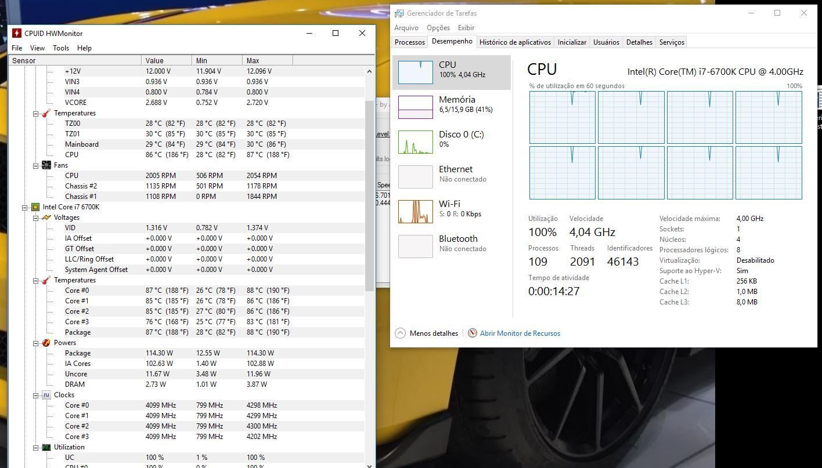Collapse the Intel Core i7 6700K node

25,208
